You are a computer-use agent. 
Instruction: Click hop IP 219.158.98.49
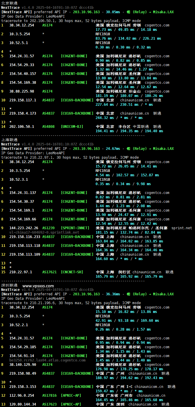[23, 373]
